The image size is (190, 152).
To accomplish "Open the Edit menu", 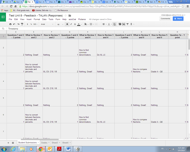I will click(x=16, y=19).
